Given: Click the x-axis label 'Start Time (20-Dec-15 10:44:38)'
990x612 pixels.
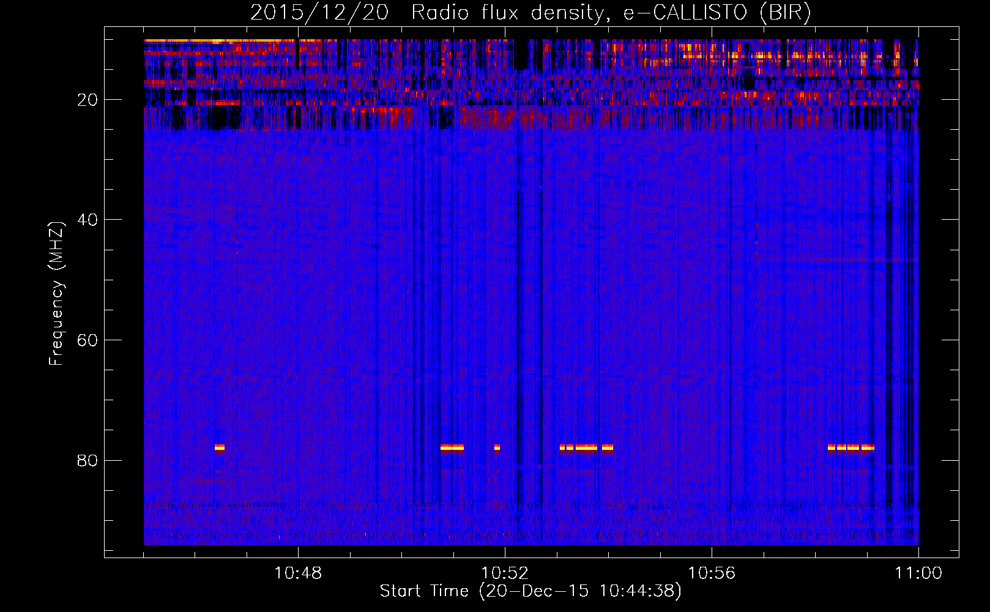Looking at the screenshot, I should [x=530, y=591].
